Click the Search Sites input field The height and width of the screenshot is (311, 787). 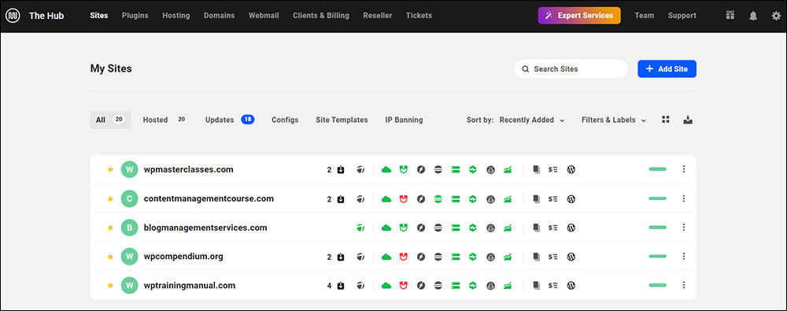571,68
